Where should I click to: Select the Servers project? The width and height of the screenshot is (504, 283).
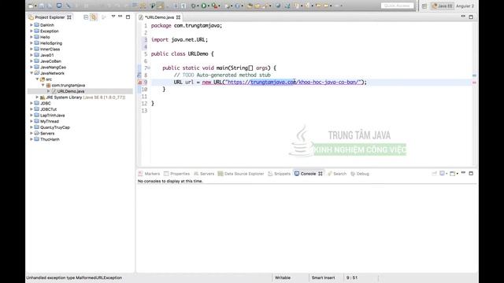point(47,134)
